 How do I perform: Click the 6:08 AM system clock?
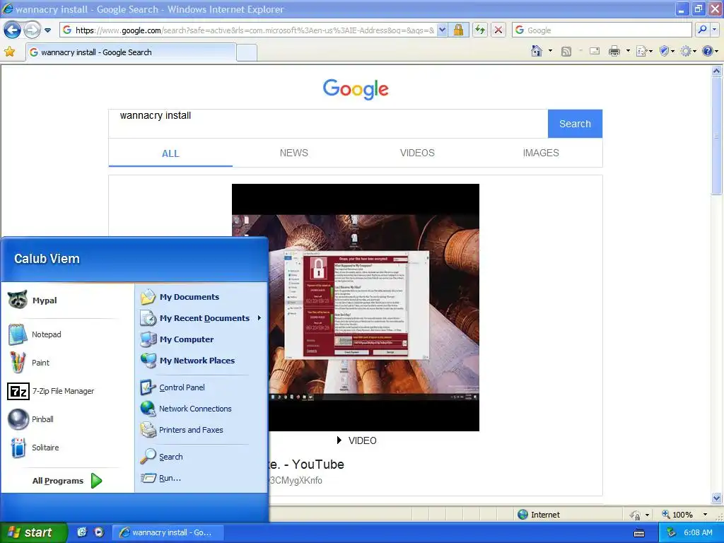click(x=698, y=532)
